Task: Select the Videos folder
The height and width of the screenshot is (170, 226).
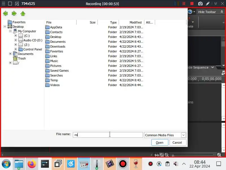Action: [x=55, y=85]
